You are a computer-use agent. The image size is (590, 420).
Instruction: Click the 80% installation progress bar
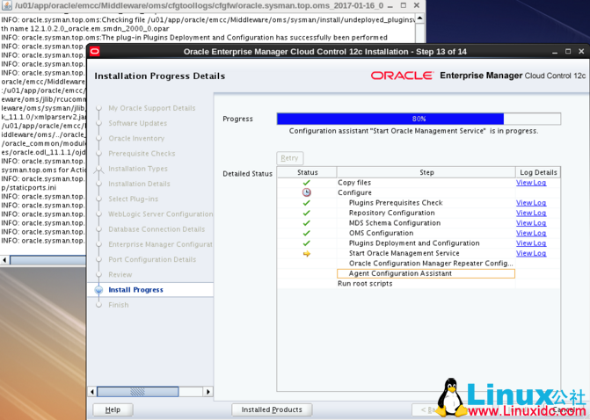click(x=419, y=119)
